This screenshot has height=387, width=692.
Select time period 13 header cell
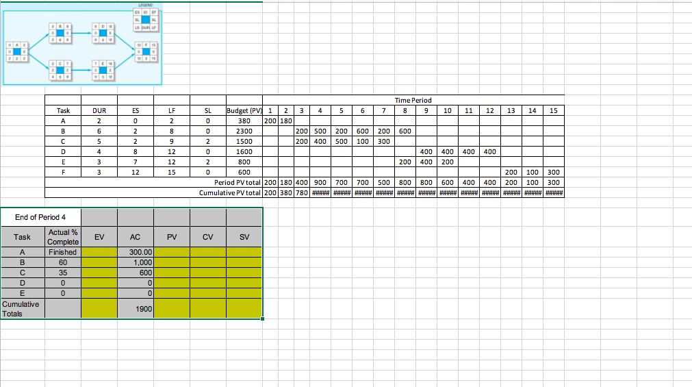pyautogui.click(x=511, y=110)
